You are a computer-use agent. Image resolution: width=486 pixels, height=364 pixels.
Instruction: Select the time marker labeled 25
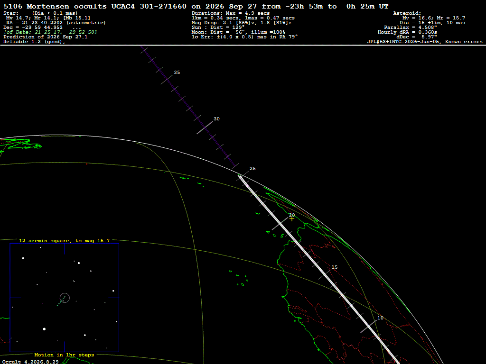[x=252, y=169]
